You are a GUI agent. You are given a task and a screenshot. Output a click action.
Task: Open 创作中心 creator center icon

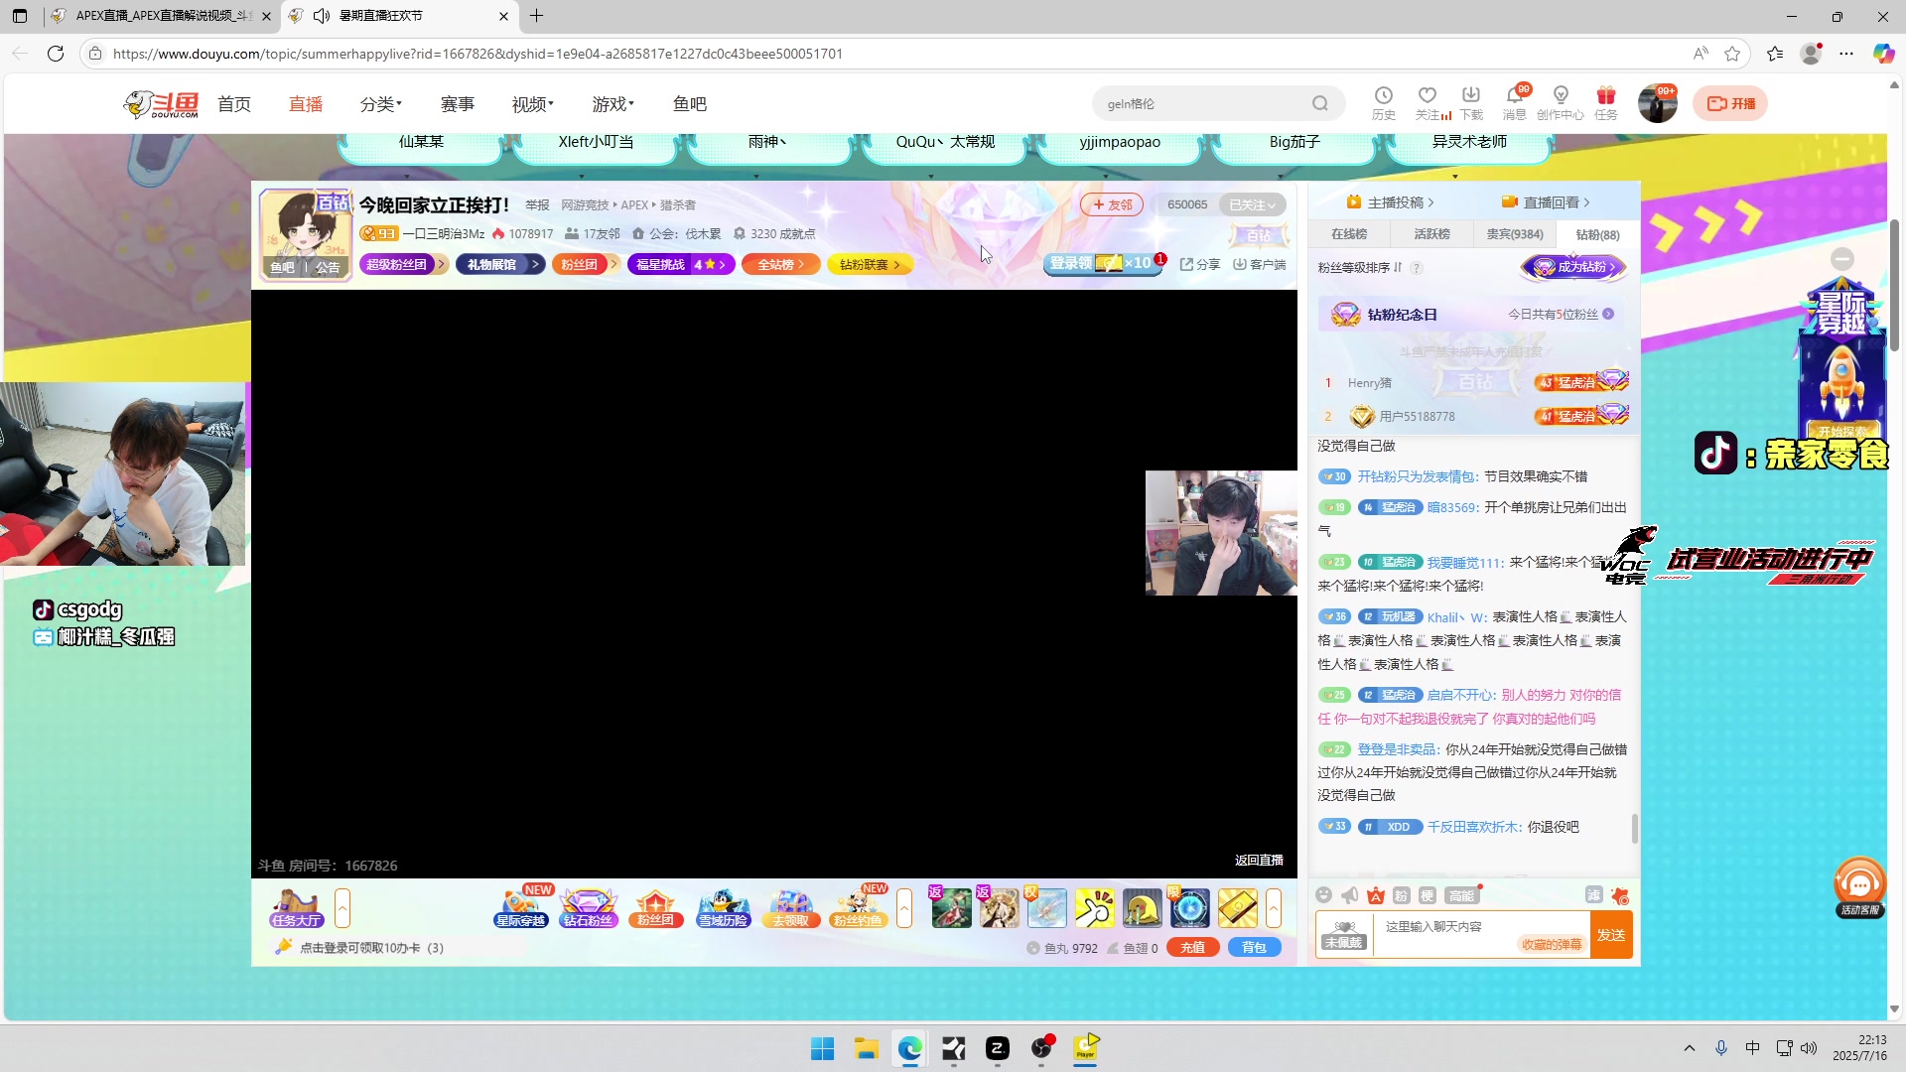pyautogui.click(x=1561, y=102)
